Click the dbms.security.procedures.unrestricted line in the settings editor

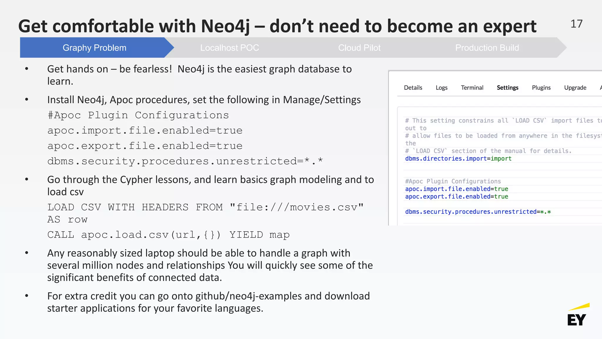(478, 212)
